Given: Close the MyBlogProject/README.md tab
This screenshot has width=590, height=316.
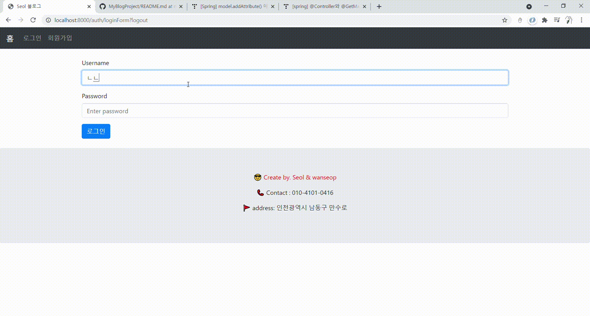Looking at the screenshot, I should pos(181,6).
